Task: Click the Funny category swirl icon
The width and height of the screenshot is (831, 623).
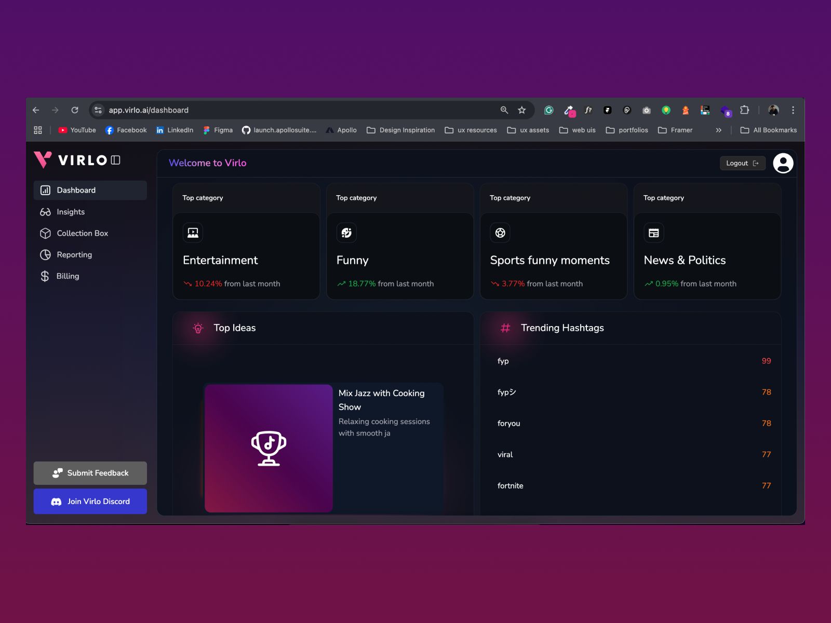Action: click(x=346, y=233)
